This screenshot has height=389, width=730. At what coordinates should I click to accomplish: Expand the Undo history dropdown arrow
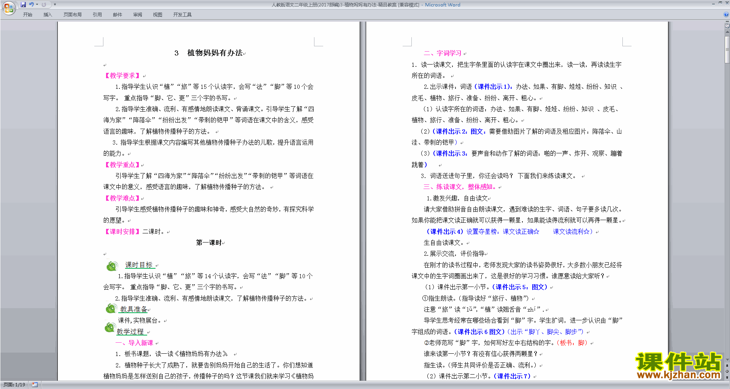pos(37,5)
